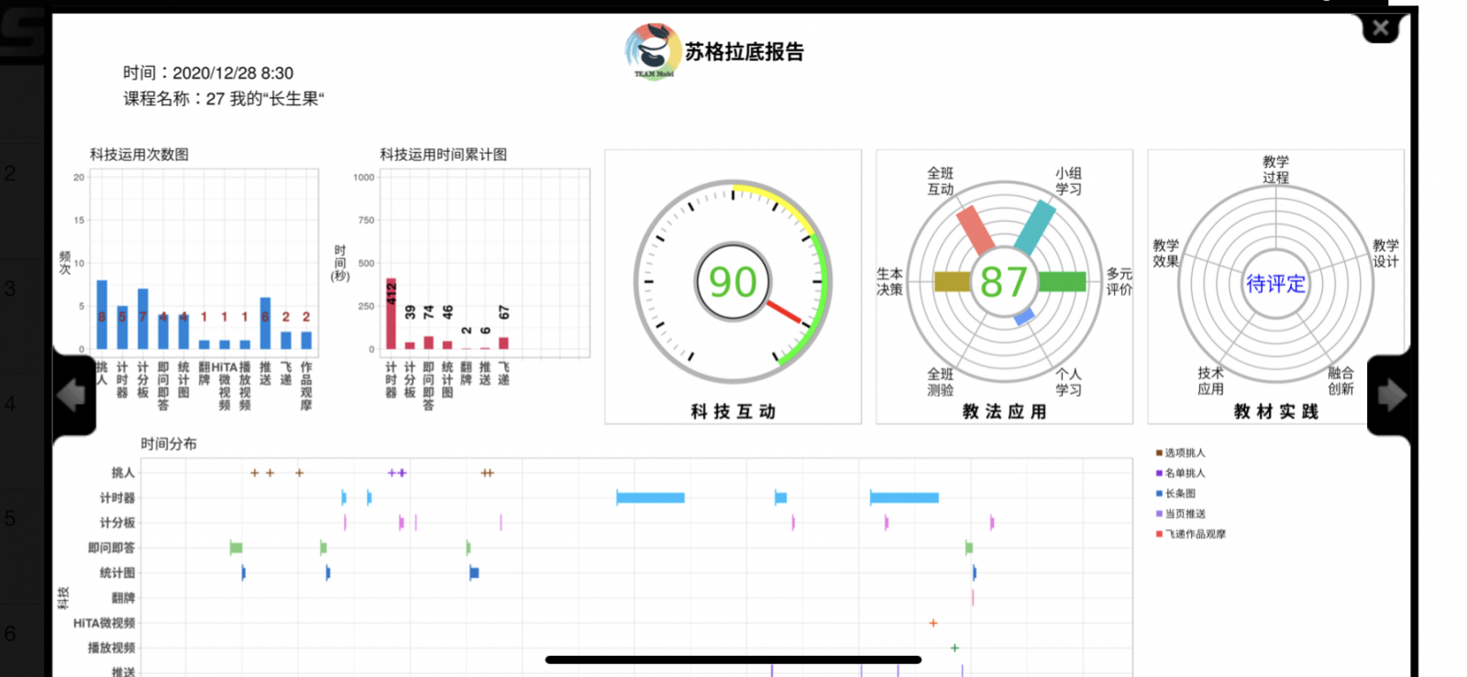Click the green 播放视频 timeline marker
The image size is (1467, 677).
click(x=954, y=648)
